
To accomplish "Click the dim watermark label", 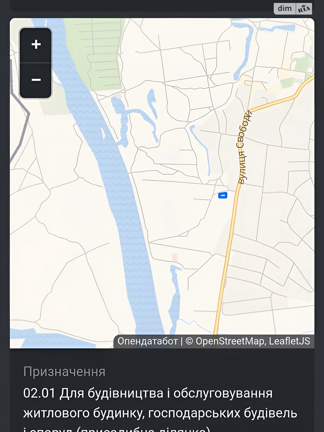I will [x=285, y=8].
